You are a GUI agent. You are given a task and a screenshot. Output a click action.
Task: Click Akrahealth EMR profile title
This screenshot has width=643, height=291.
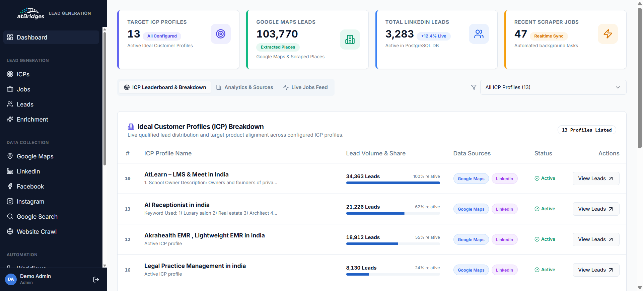click(205, 235)
